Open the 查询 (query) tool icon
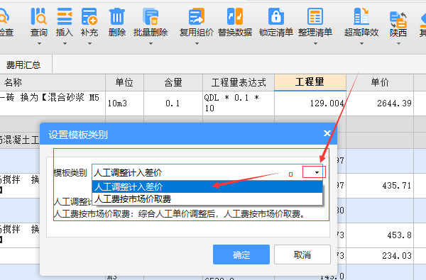 click(x=39, y=16)
